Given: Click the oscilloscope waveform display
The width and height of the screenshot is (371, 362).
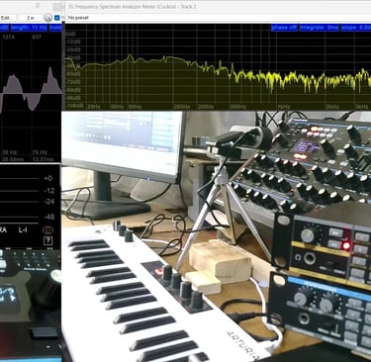Looking at the screenshot, I should tap(31, 94).
